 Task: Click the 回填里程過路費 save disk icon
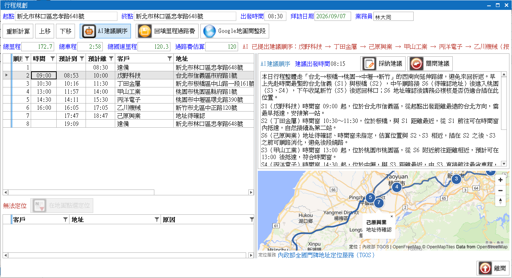[x=144, y=31]
